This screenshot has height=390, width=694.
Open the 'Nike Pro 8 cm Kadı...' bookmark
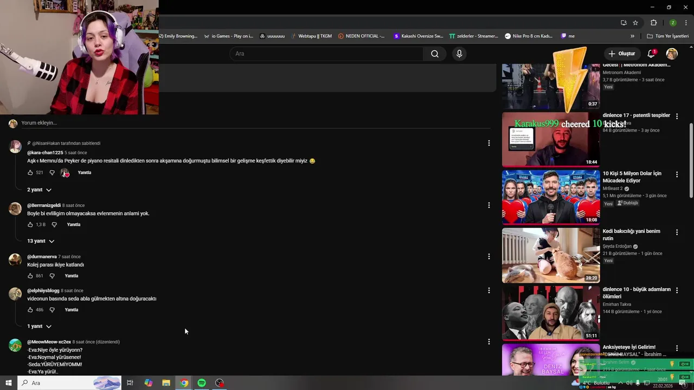[529, 36]
